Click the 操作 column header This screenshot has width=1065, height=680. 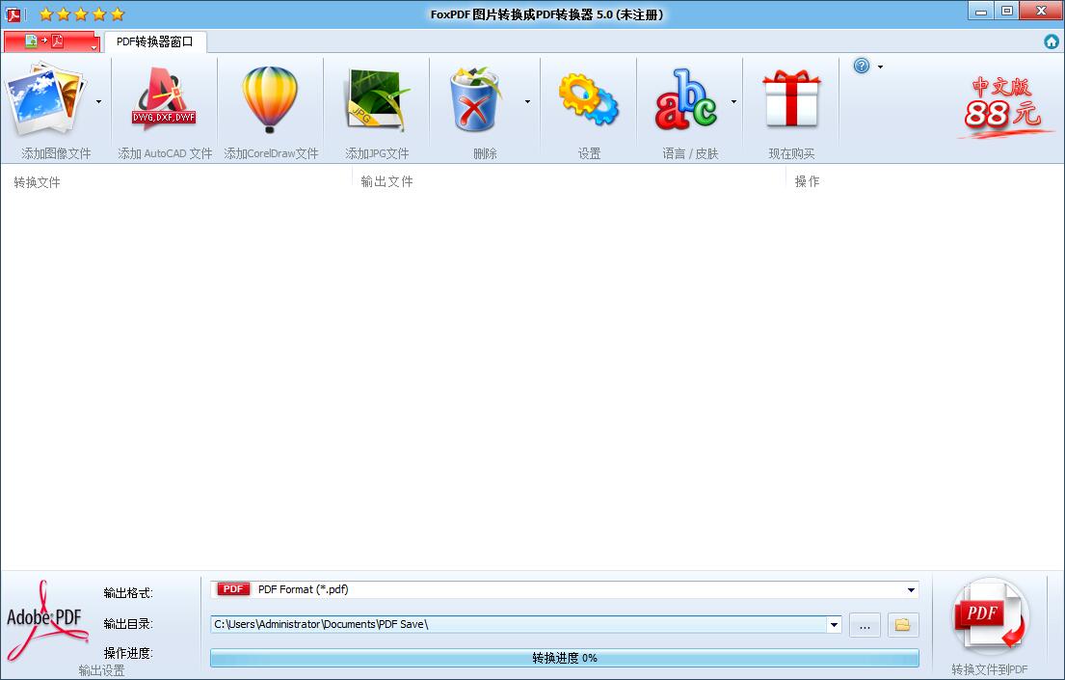click(807, 181)
